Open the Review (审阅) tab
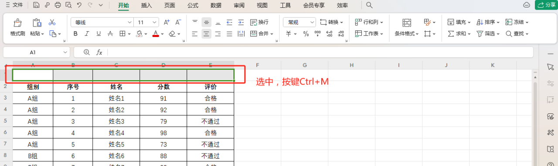558x166 pixels. (x=239, y=5)
